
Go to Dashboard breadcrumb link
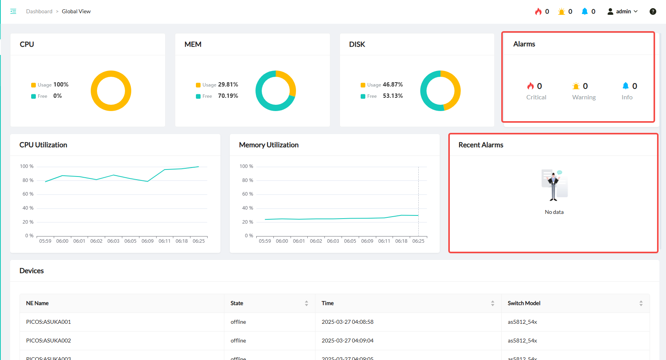coord(39,11)
